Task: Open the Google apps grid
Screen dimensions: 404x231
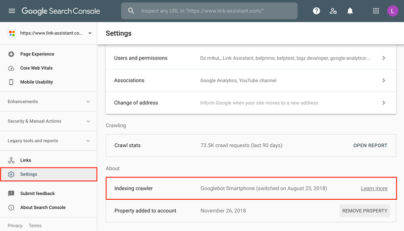Action: (x=376, y=11)
